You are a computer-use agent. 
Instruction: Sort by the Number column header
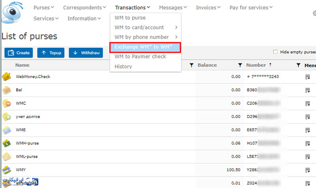256,65
